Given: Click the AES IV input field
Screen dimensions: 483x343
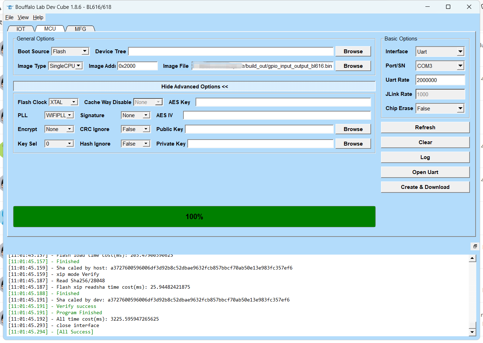Looking at the screenshot, I should point(277,115).
